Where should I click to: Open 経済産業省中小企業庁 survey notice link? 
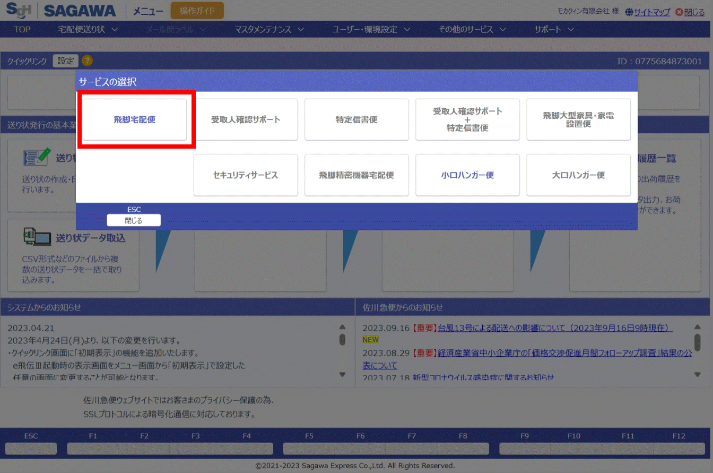coord(527,359)
